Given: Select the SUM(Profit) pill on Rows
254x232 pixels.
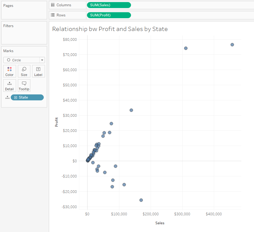Looking at the screenshot, I should 108,15.
